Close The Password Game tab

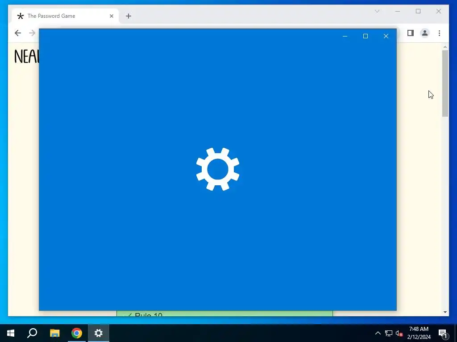[111, 16]
